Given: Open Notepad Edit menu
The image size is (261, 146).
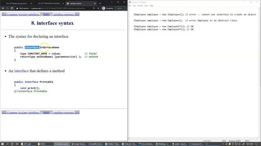Looking at the screenshot, I should pos(134,6).
